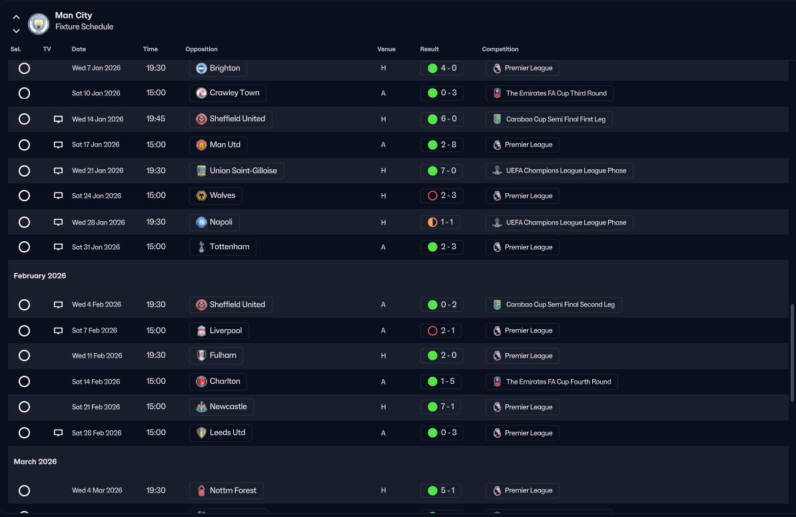Click the Liverpool club badge icon

[x=201, y=330]
